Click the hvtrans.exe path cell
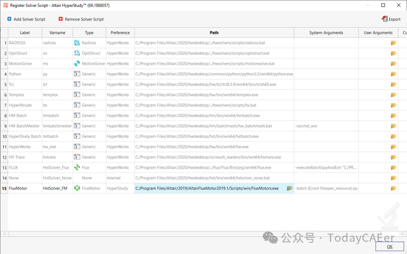The width and height of the screenshot is (407, 254). coord(214,157)
